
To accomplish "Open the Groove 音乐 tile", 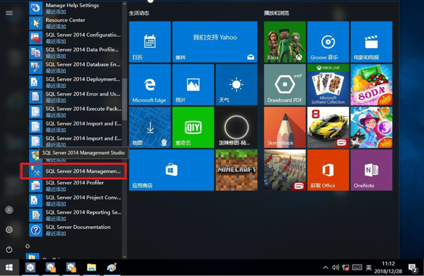I will coord(328,42).
